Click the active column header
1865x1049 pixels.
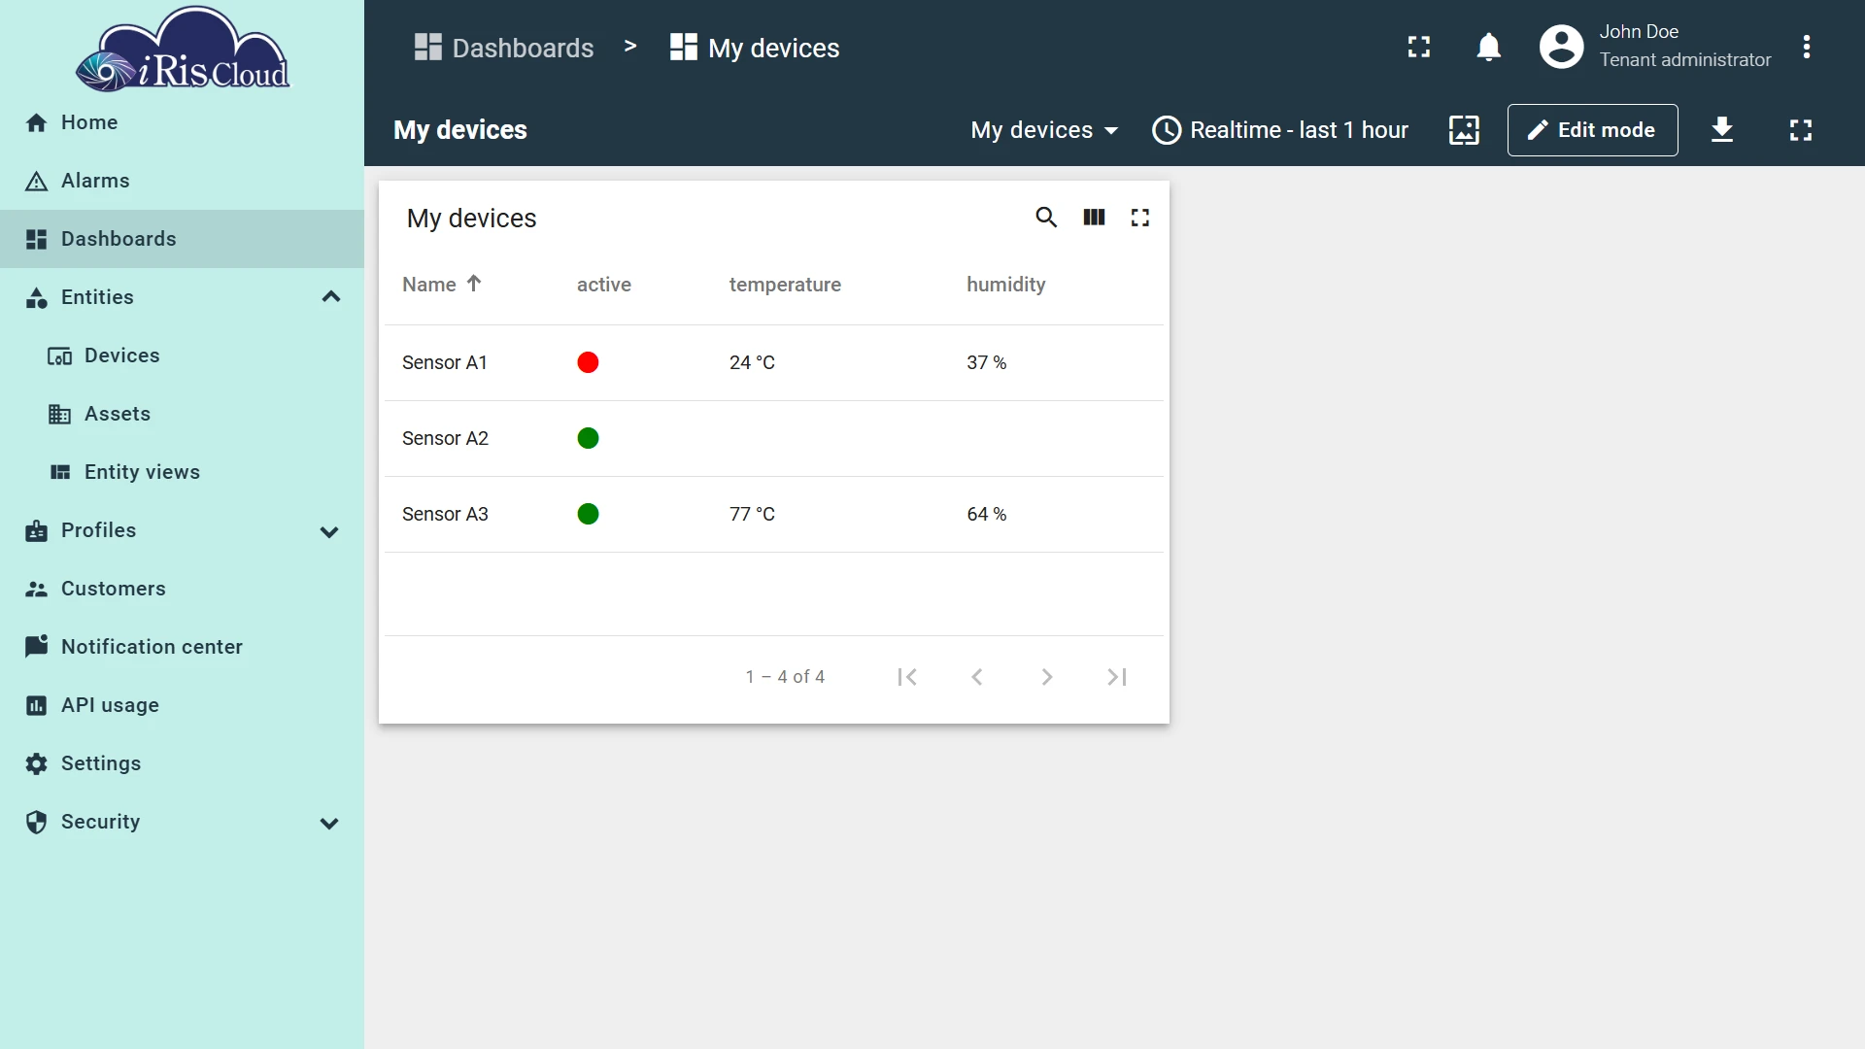point(603,285)
